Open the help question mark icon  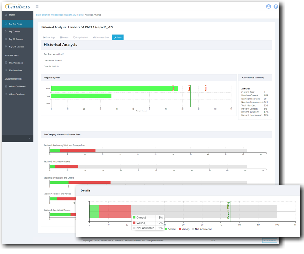[276, 6]
